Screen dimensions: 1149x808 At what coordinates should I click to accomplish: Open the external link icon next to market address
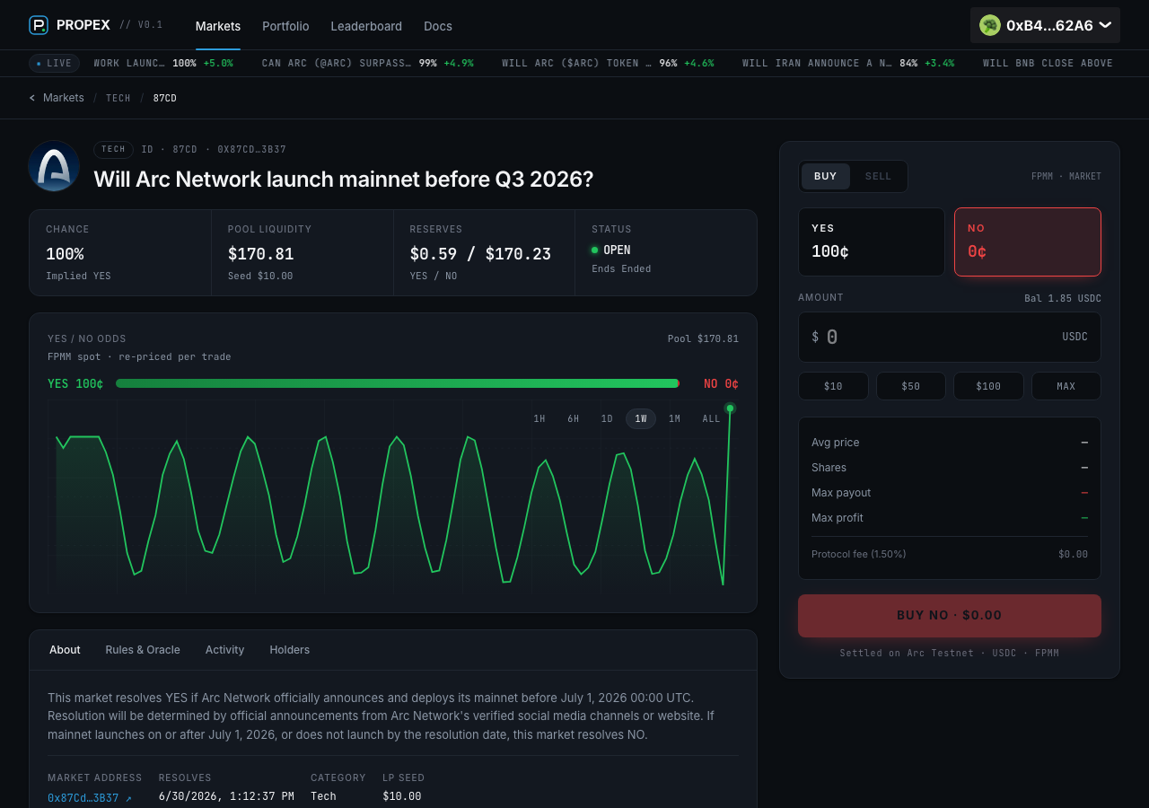pyautogui.click(x=128, y=798)
